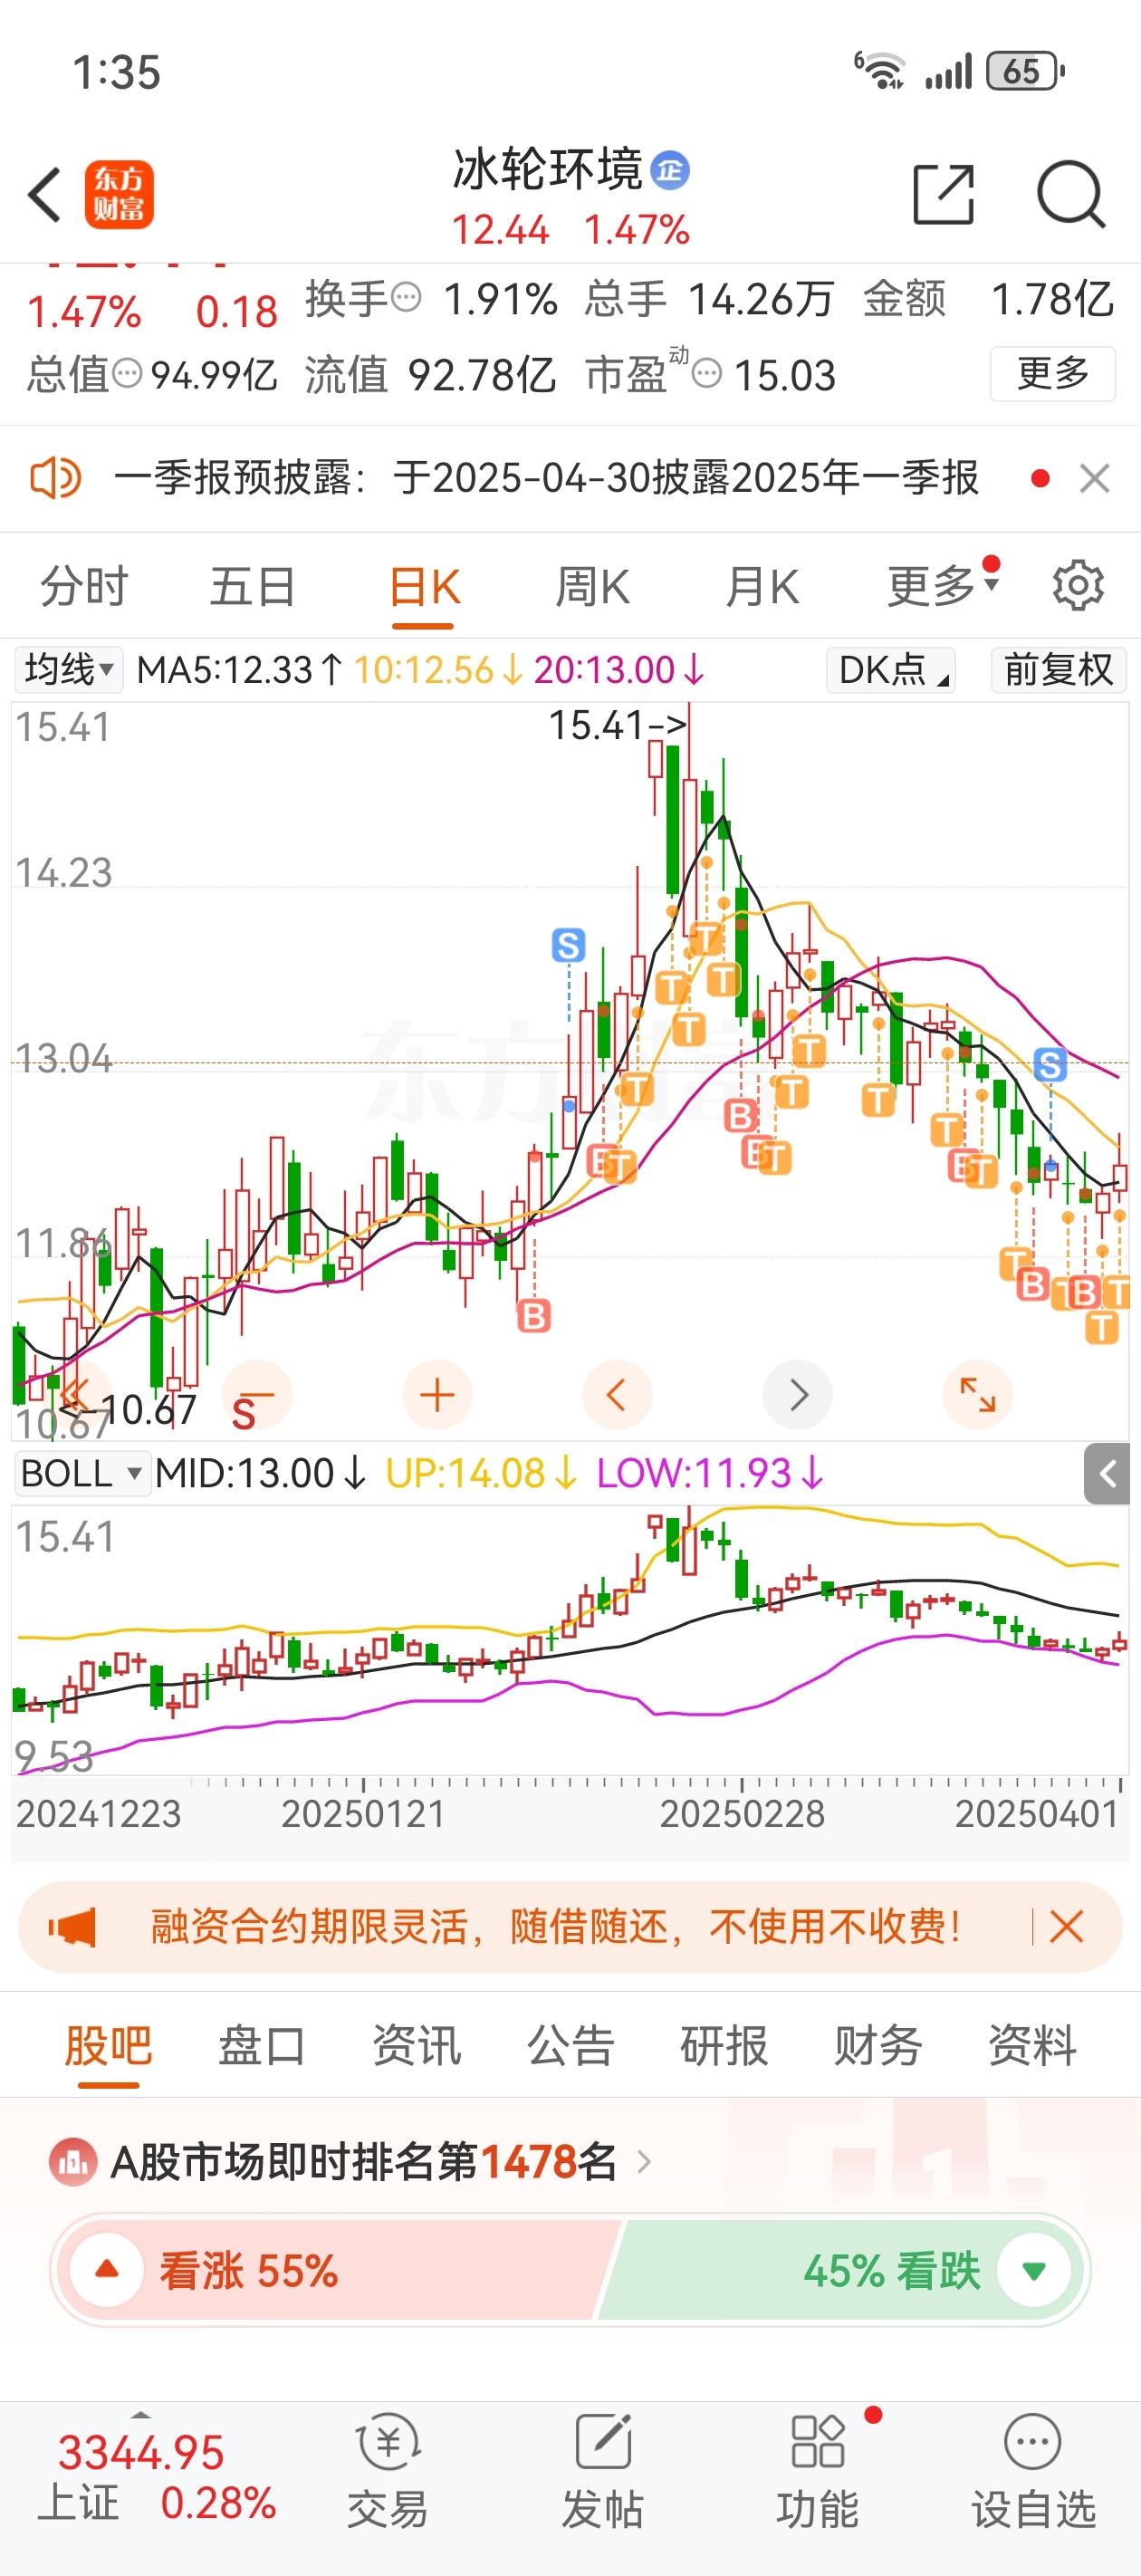Open the 均线 indicator dropdown
Image resolution: width=1141 pixels, height=2576 pixels.
tap(68, 669)
